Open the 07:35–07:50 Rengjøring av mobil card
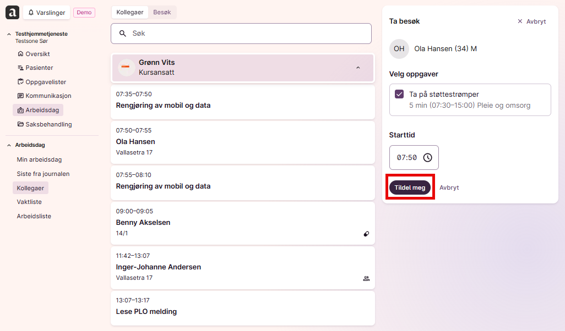The width and height of the screenshot is (565, 331). point(242,102)
